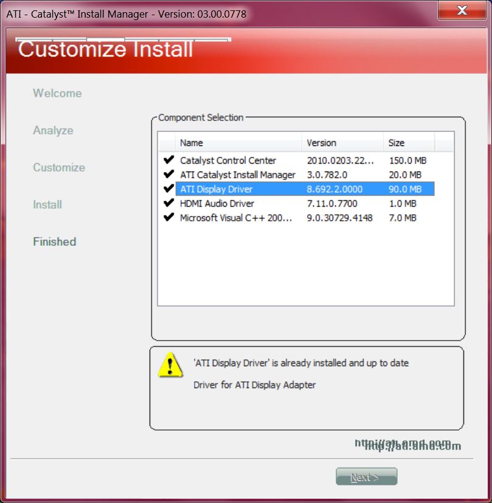The height and width of the screenshot is (503, 492).
Task: Click the 1.0 MB size cell
Action: coord(403,204)
